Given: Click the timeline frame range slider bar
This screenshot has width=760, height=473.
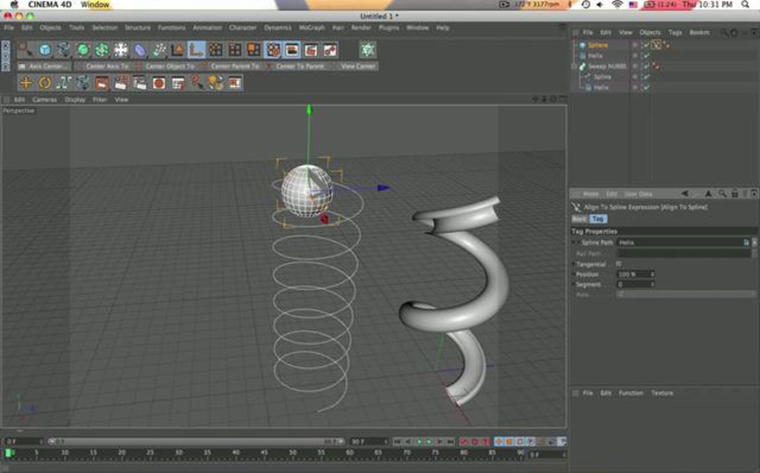Looking at the screenshot, I should point(196,441).
